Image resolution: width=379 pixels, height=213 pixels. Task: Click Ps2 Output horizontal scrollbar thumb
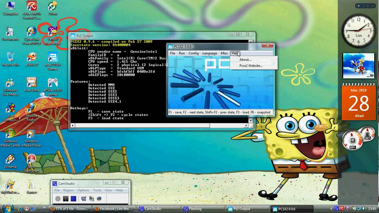tap(142, 125)
